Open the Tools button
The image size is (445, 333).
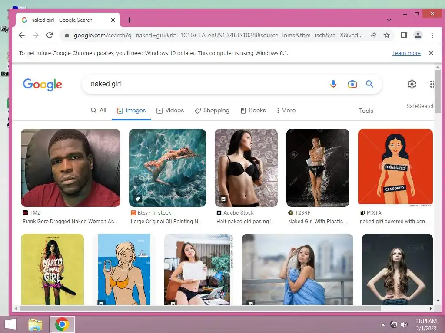coord(366,111)
